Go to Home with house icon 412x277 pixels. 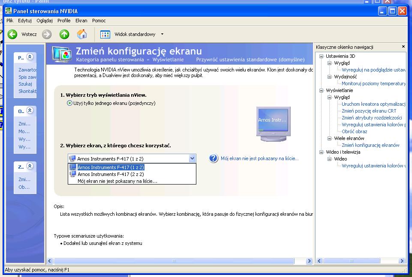(x=82, y=34)
